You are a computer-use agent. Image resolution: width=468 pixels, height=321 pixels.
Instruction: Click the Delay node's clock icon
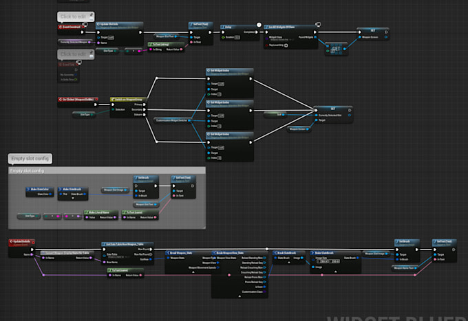tap(259, 25)
